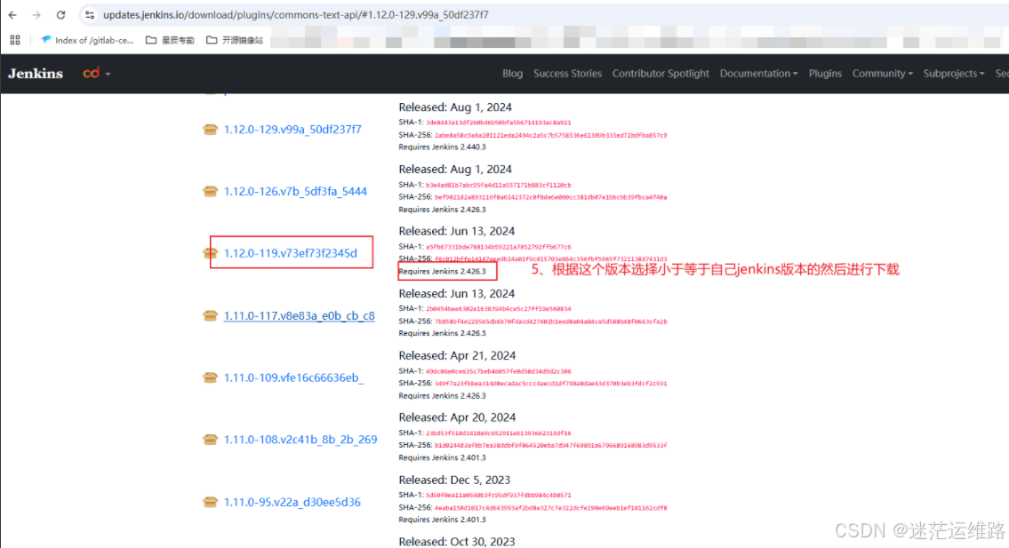
Task: Reload the page with refresh icon
Action: (60, 15)
